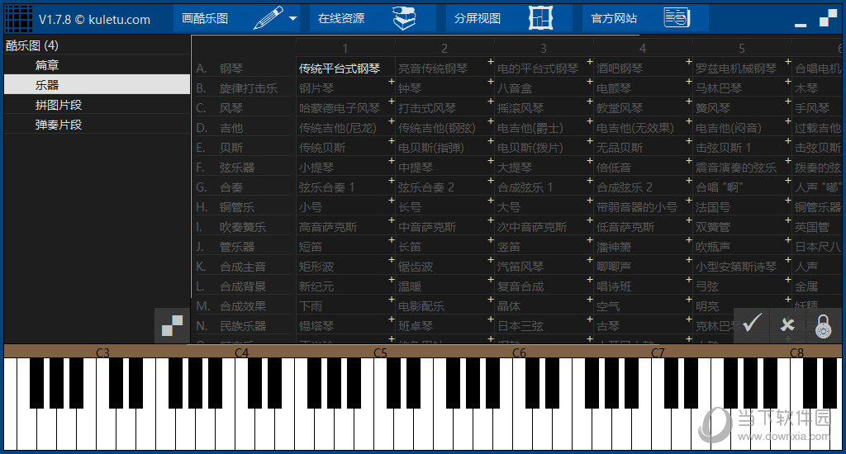Select 篇章 in the left list

pos(97,65)
